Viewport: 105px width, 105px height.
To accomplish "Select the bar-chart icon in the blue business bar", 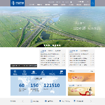I will pyautogui.click(x=43, y=71).
